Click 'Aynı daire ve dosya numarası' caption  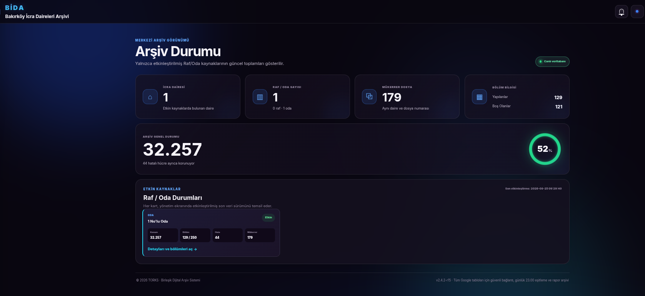coord(405,108)
